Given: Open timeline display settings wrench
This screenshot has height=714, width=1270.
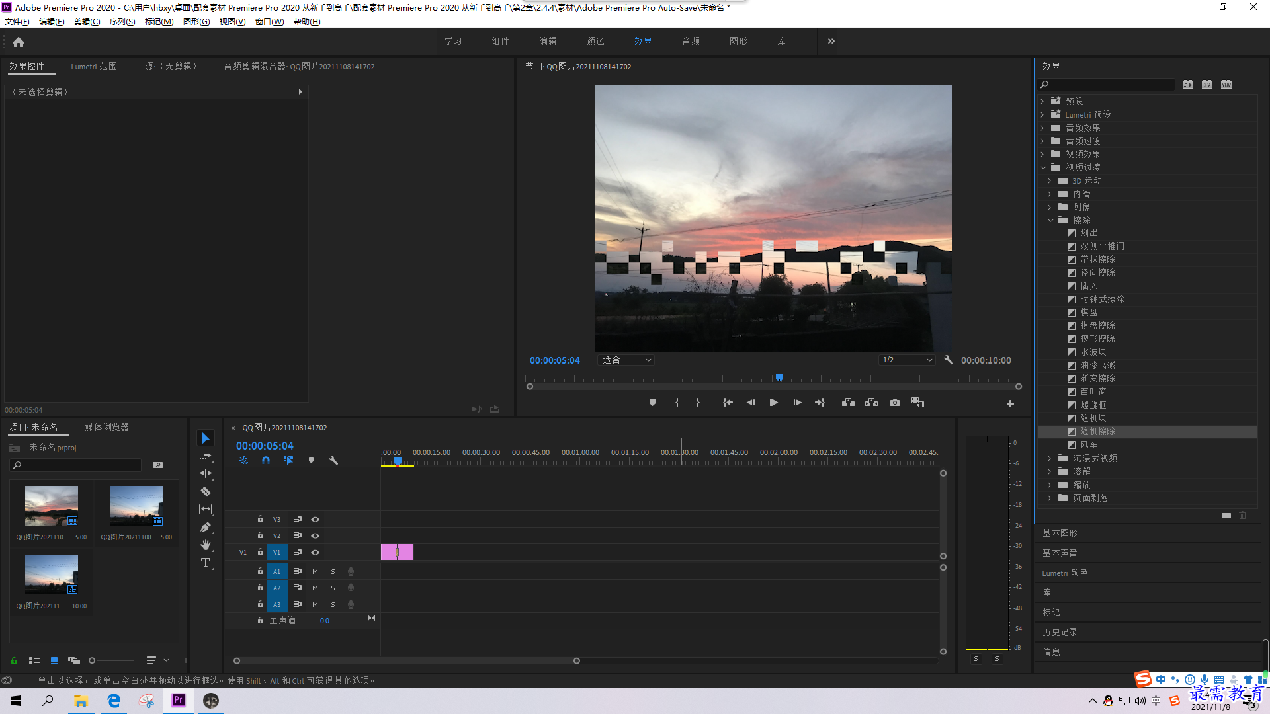Looking at the screenshot, I should (333, 460).
